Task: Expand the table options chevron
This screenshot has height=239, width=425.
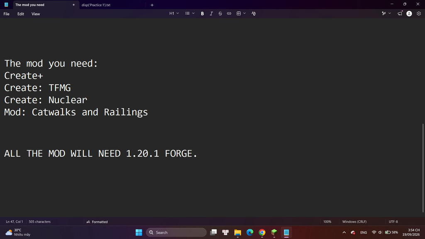Action: [x=244, y=13]
